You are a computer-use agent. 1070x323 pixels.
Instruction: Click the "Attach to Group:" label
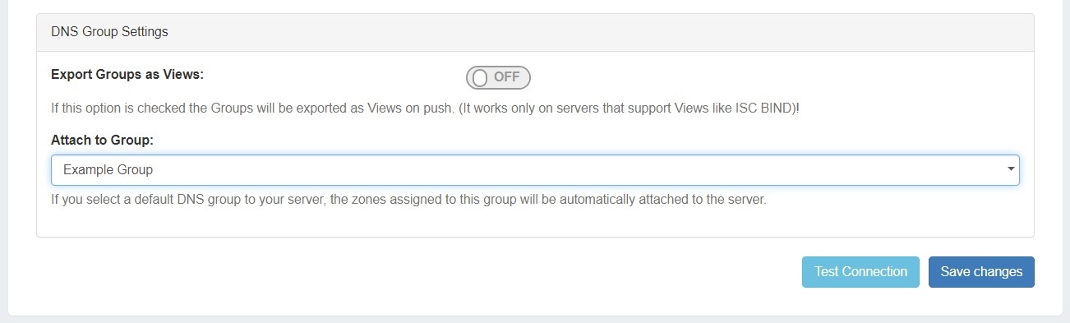(103, 141)
